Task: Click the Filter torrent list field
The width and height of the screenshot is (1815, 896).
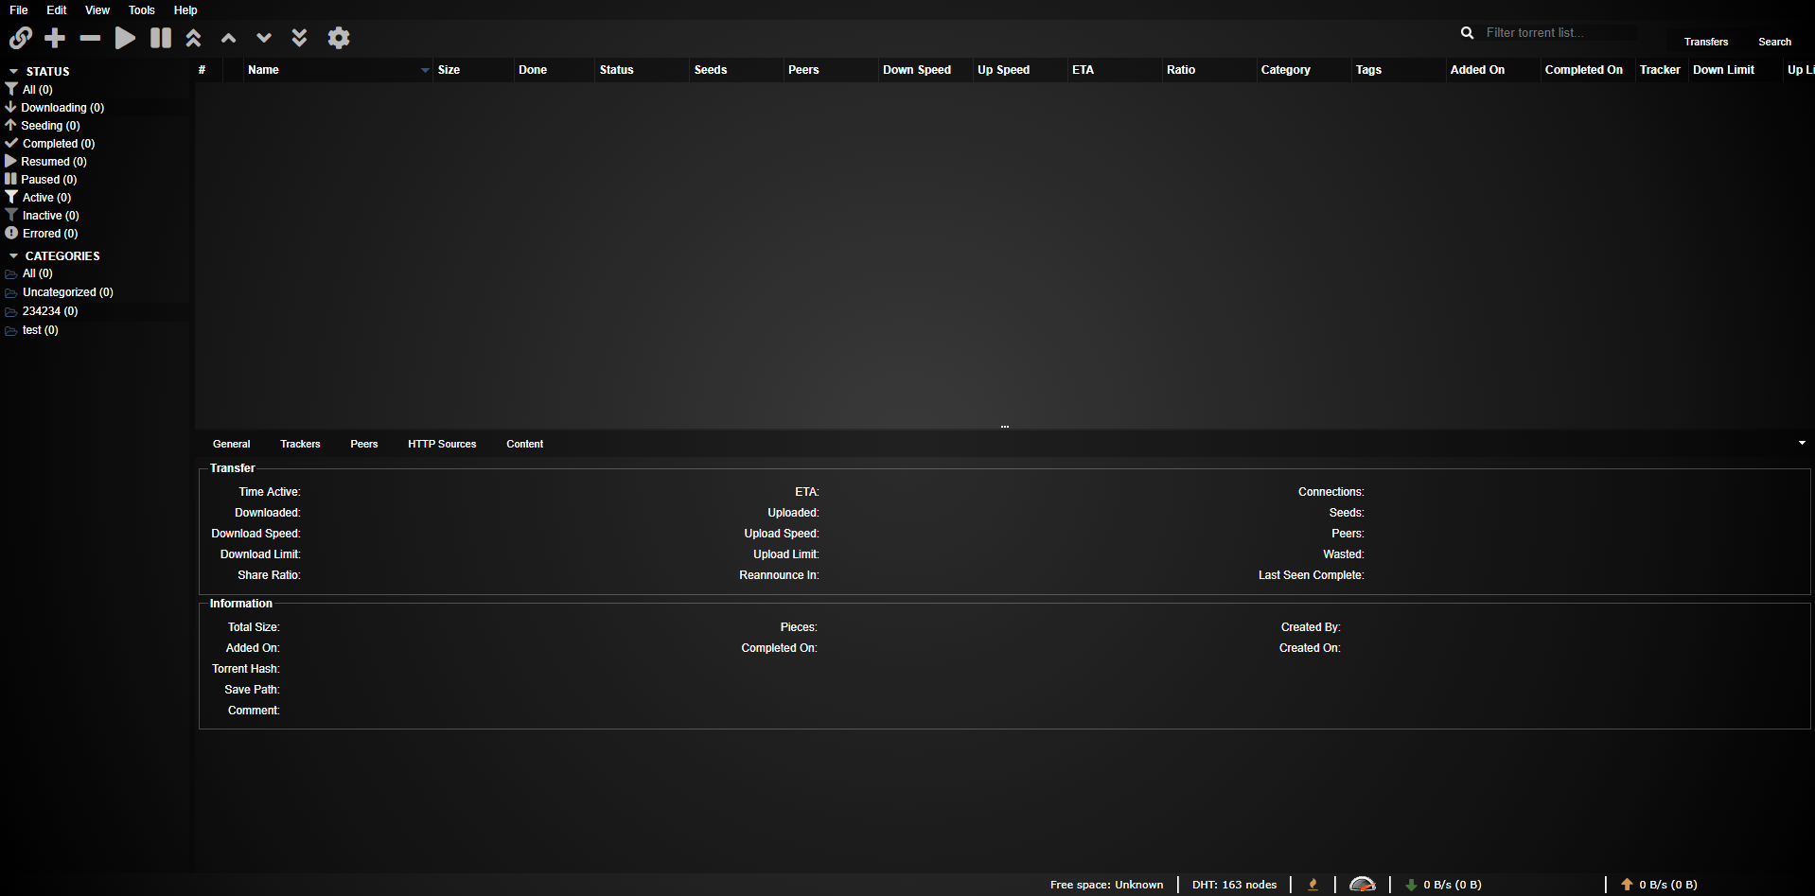Action: [x=1559, y=33]
